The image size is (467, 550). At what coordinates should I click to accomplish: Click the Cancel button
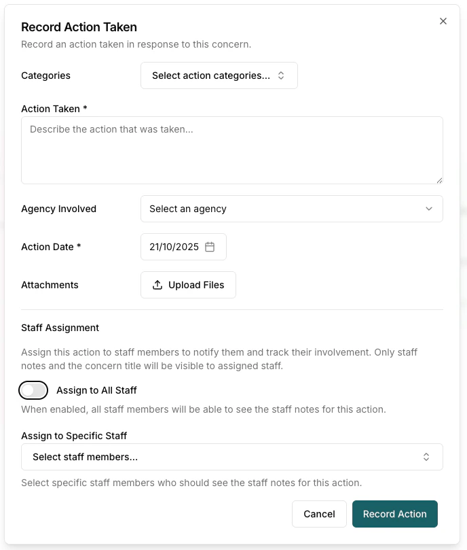(319, 514)
